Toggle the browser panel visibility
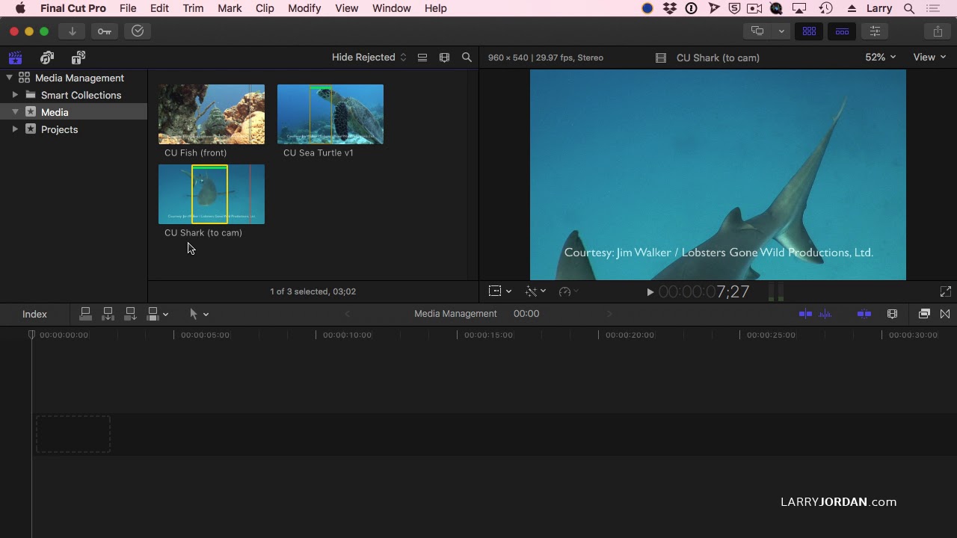This screenshot has height=538, width=957. 809,31
